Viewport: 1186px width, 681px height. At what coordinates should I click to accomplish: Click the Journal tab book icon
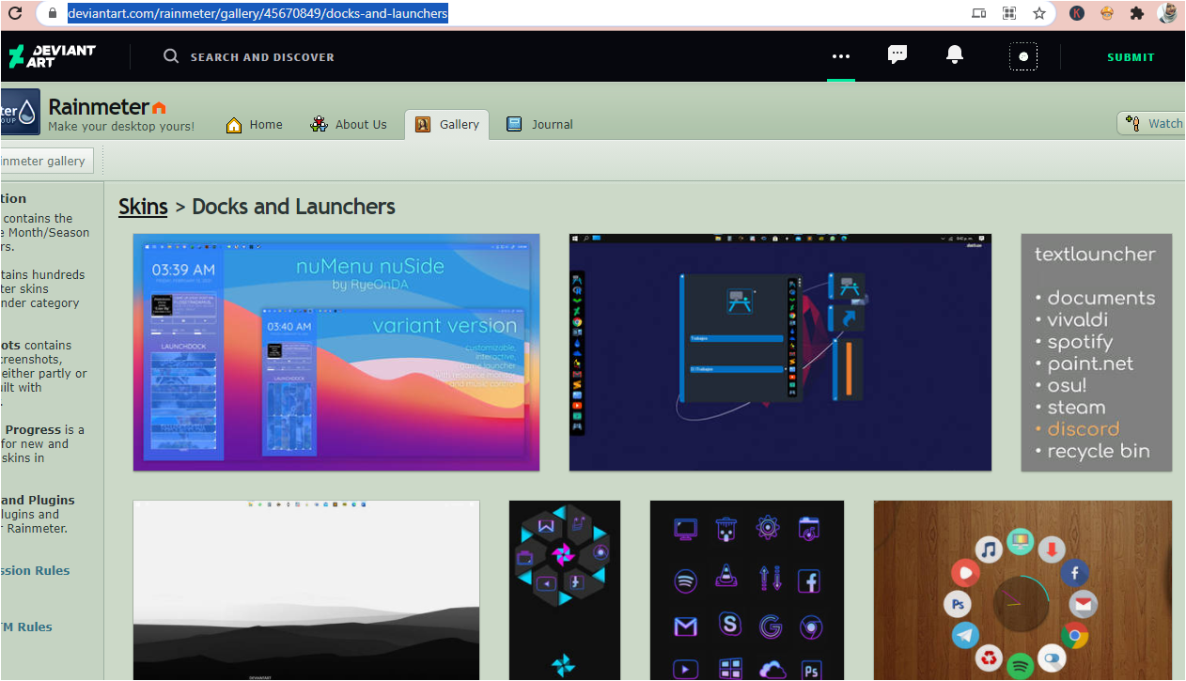[x=514, y=124]
